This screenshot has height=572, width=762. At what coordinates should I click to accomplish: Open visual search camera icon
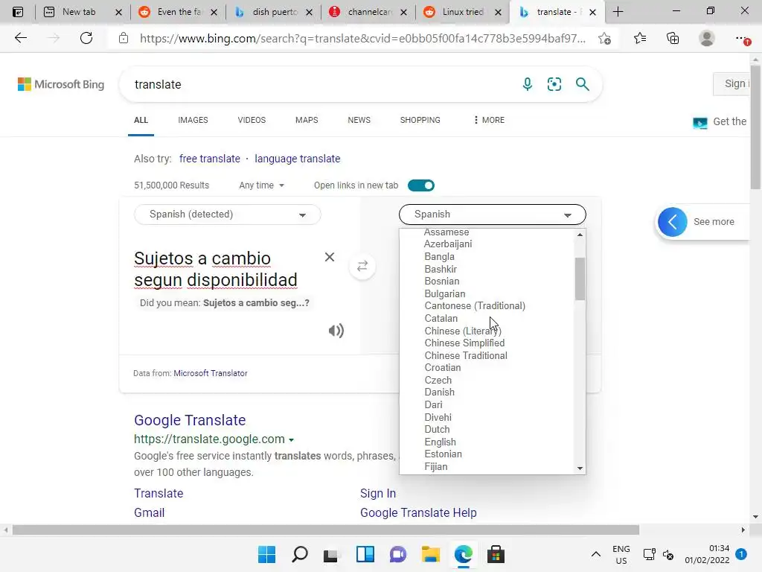point(554,84)
